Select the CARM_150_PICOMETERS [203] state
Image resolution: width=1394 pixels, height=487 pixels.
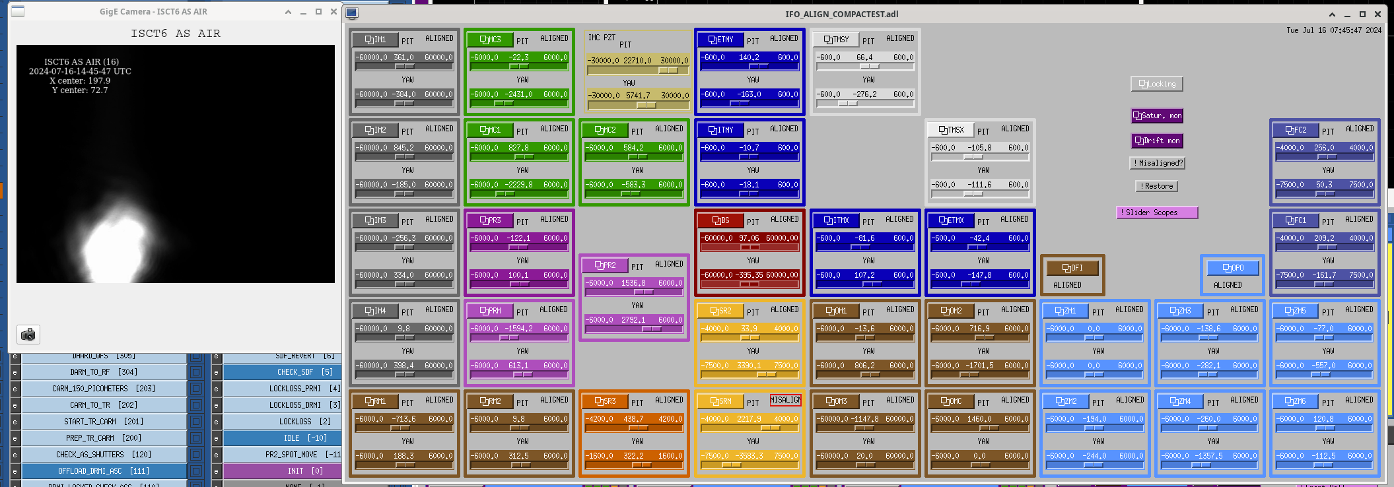(x=104, y=389)
